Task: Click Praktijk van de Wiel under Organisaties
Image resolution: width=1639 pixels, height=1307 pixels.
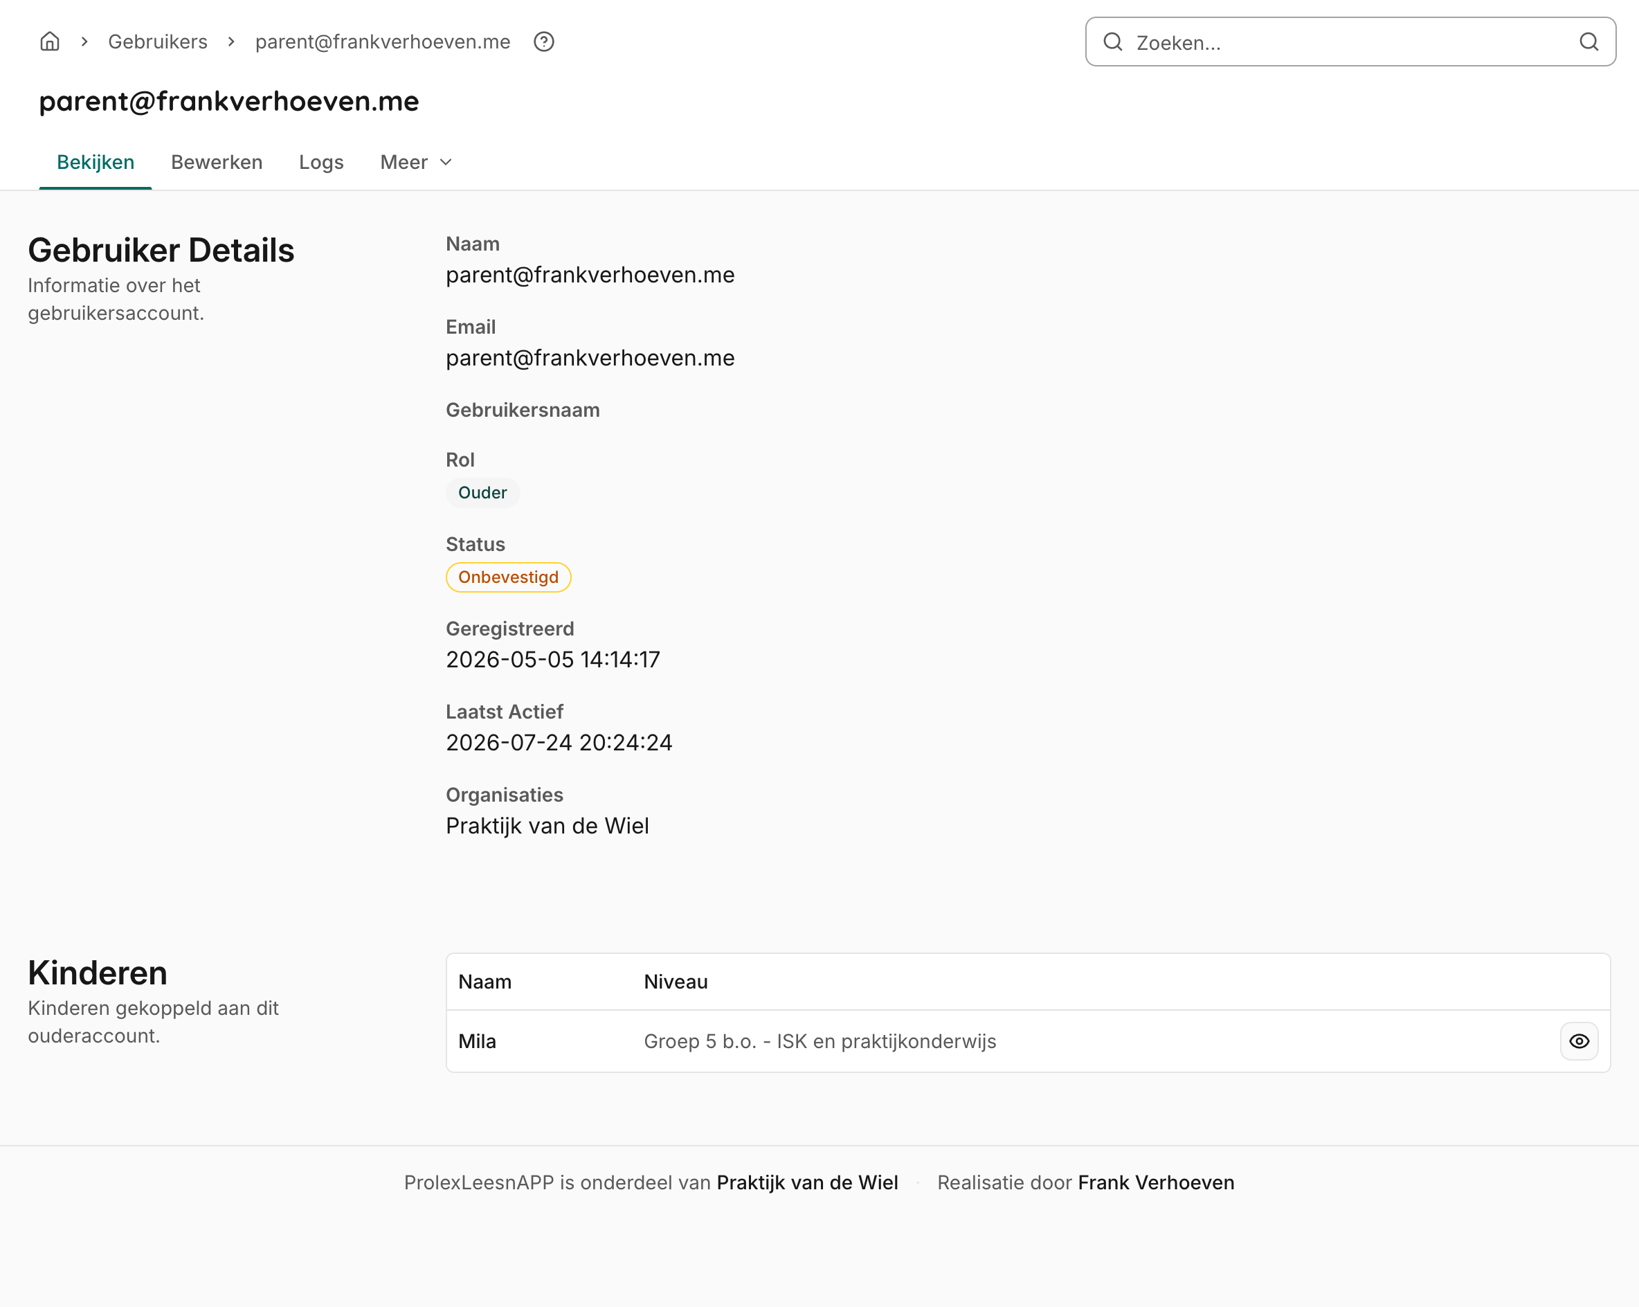Action: pyautogui.click(x=547, y=826)
